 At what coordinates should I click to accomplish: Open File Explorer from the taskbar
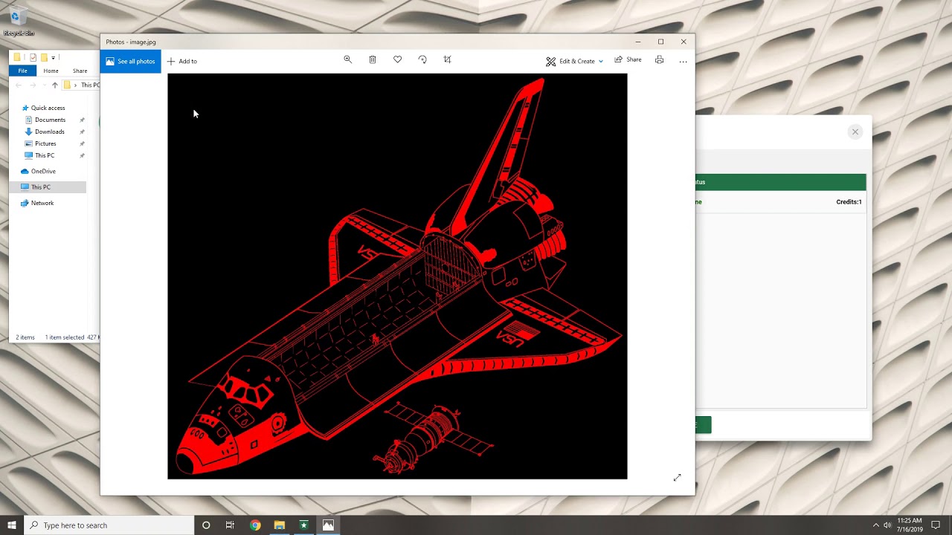[279, 525]
